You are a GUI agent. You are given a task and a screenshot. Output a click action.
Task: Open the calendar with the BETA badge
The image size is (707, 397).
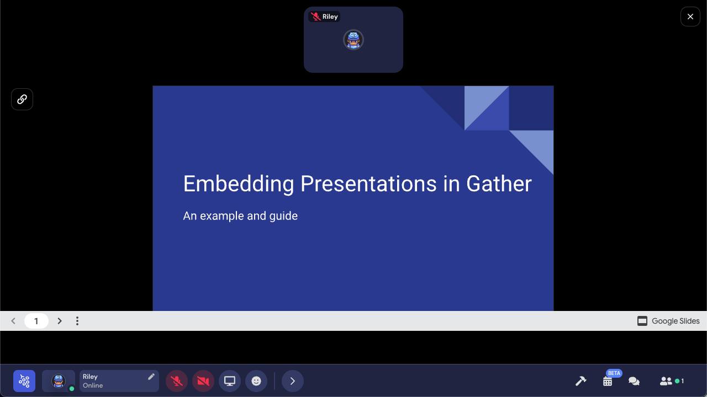coord(608,381)
